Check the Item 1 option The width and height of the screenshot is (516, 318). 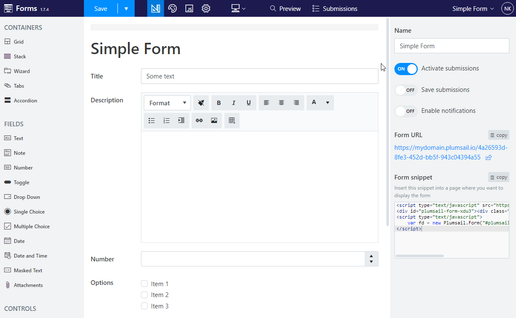[x=144, y=284]
